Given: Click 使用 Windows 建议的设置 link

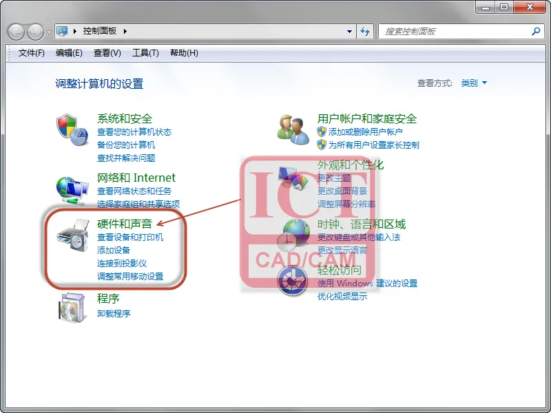Looking at the screenshot, I should pos(367,284).
